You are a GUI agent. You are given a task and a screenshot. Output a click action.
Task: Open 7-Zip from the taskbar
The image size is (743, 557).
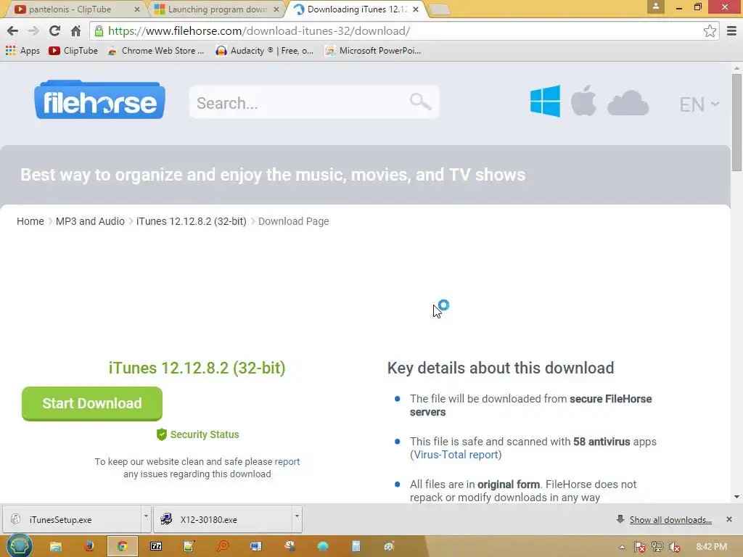(x=156, y=547)
